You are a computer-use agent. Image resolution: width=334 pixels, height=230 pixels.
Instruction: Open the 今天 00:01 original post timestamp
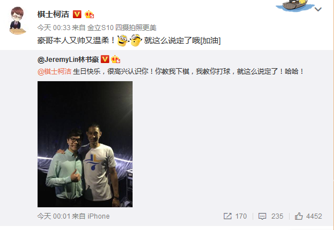coord(53,216)
